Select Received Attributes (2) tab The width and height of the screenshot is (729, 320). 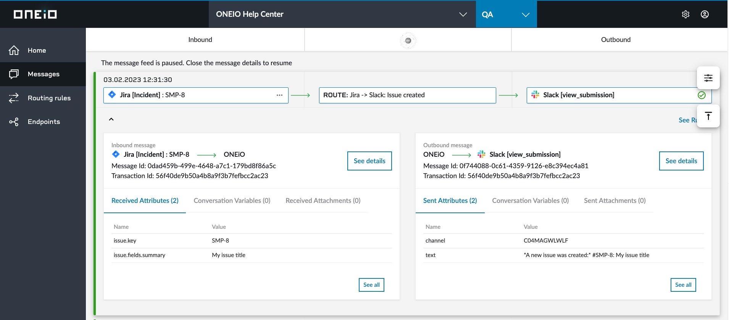click(x=145, y=201)
